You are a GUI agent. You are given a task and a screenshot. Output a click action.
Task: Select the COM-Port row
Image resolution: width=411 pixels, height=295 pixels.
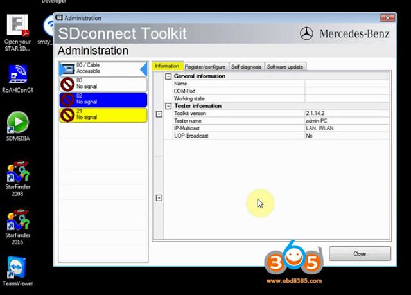[281, 91]
